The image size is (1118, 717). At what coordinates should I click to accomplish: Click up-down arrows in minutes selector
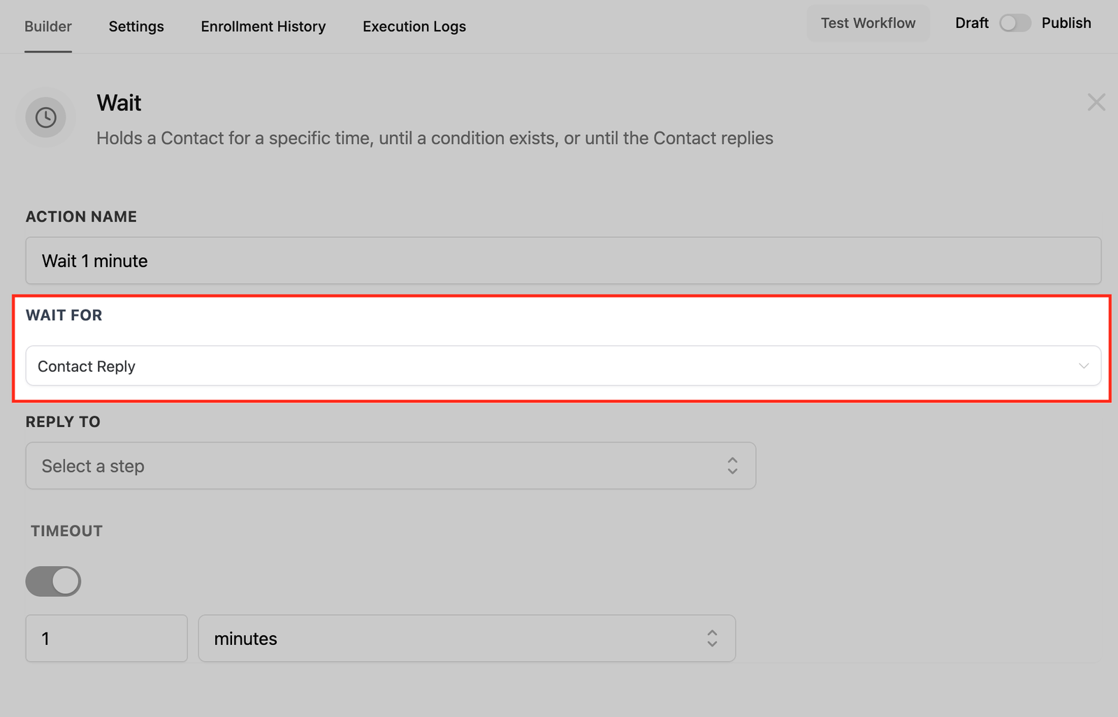[711, 639]
